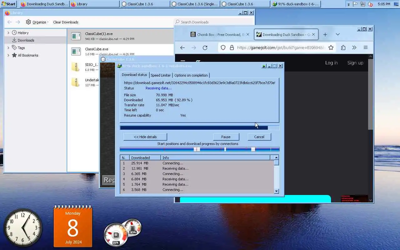Click the CPU meter desktop gadget
Screen dimensions: 400x250
tap(116, 235)
